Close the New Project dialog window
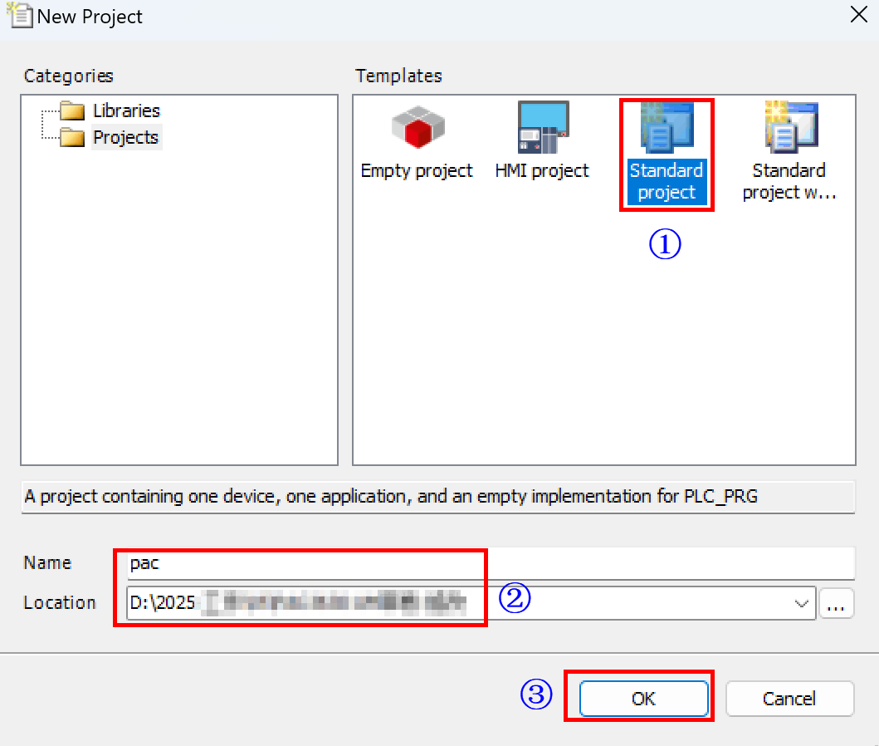Viewport: 879px width, 746px height. [x=858, y=17]
